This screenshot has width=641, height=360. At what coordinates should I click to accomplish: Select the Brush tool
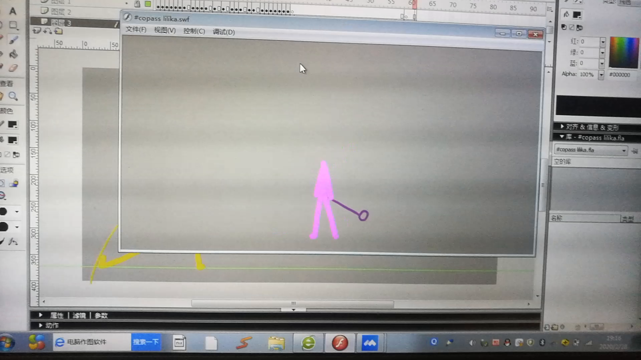[x=13, y=40]
